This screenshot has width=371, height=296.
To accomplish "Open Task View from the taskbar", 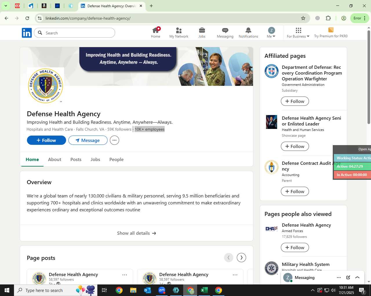I will (x=104, y=290).
